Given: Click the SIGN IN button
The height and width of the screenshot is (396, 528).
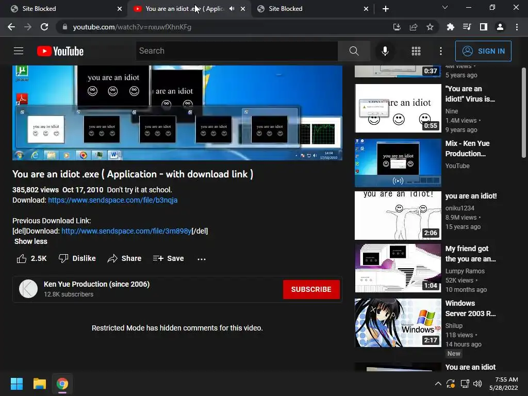Looking at the screenshot, I should pyautogui.click(x=483, y=51).
